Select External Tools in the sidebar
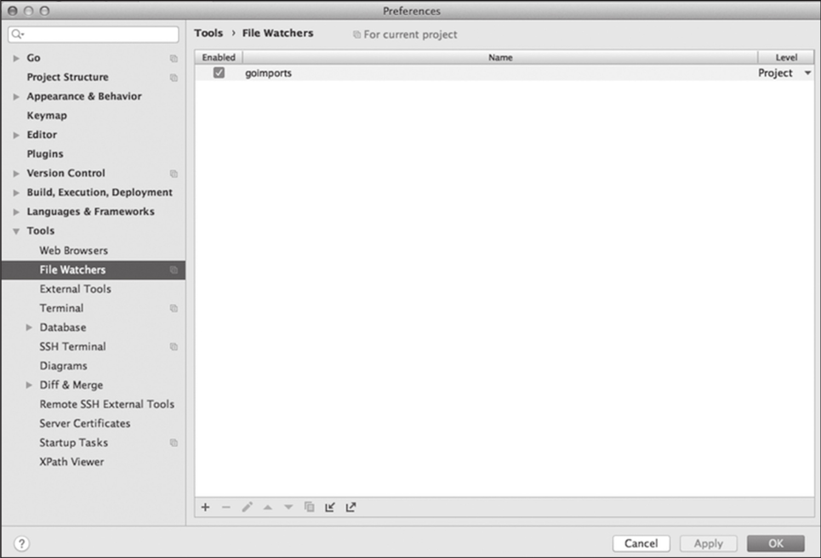 (x=75, y=289)
